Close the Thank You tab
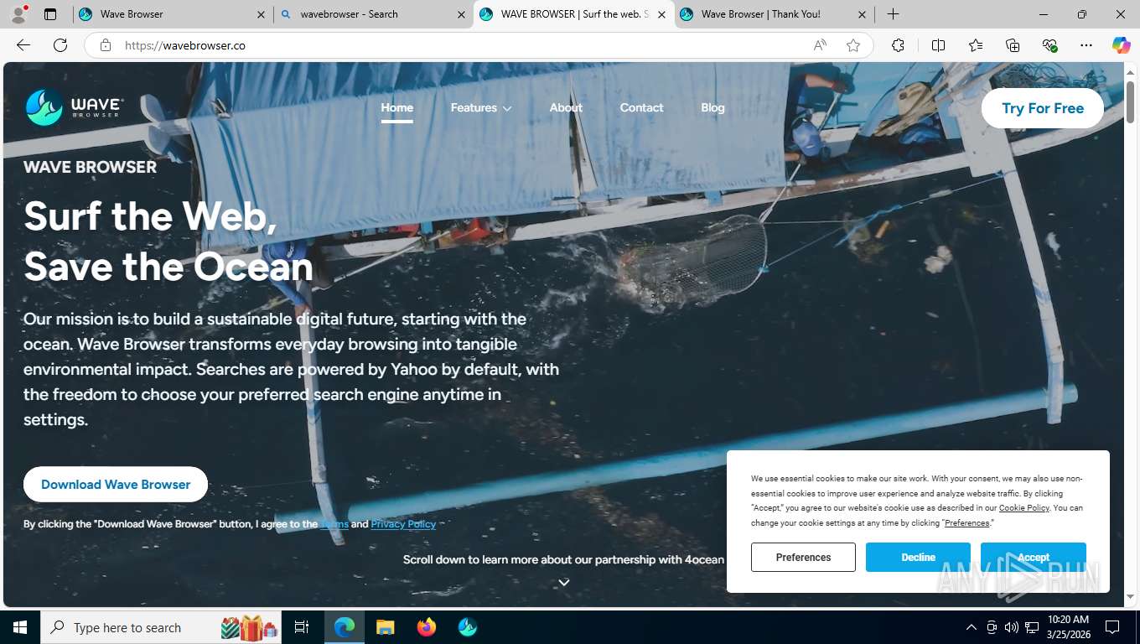This screenshot has height=644, width=1140. point(862,14)
